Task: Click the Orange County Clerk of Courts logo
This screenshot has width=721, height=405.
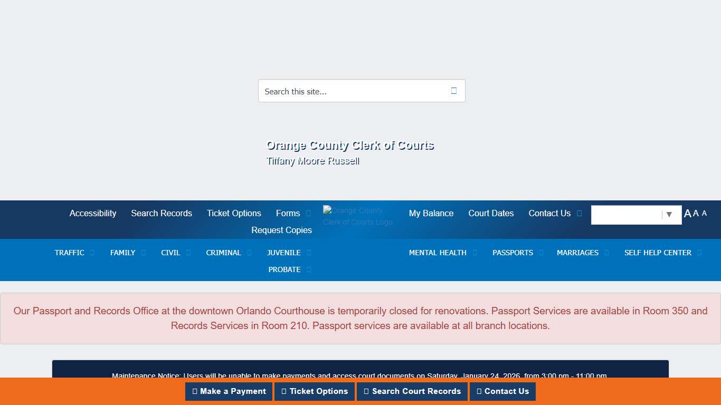Action: (x=358, y=216)
